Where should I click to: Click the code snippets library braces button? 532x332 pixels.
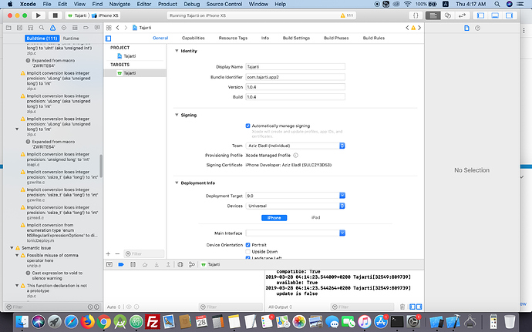tap(416, 15)
